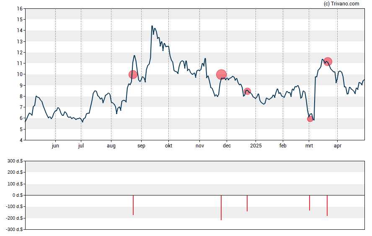Click the red bar below late August

(133, 205)
